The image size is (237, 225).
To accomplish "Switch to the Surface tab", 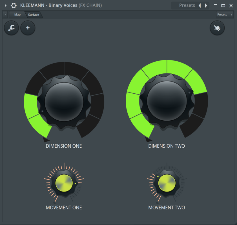I will click(33, 15).
